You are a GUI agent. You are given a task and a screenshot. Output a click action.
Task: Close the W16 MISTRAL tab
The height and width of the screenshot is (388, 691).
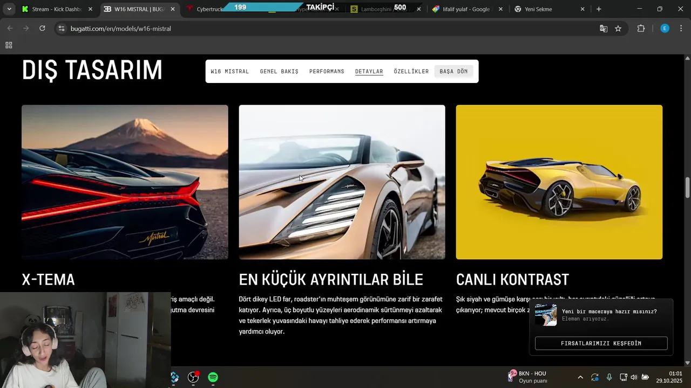coord(173,9)
